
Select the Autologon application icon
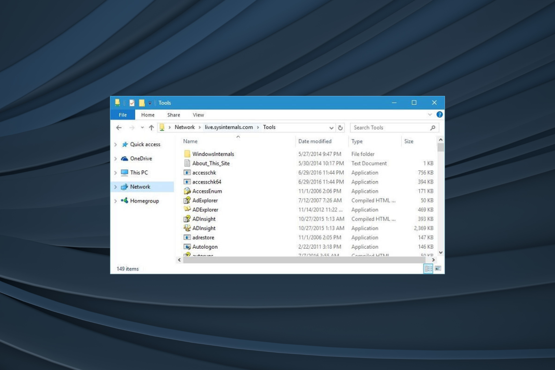click(187, 247)
